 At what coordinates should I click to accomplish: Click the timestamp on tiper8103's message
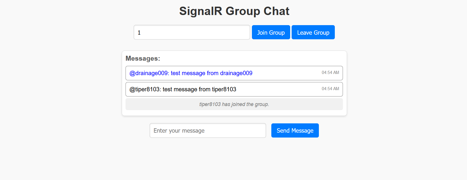tap(330, 89)
